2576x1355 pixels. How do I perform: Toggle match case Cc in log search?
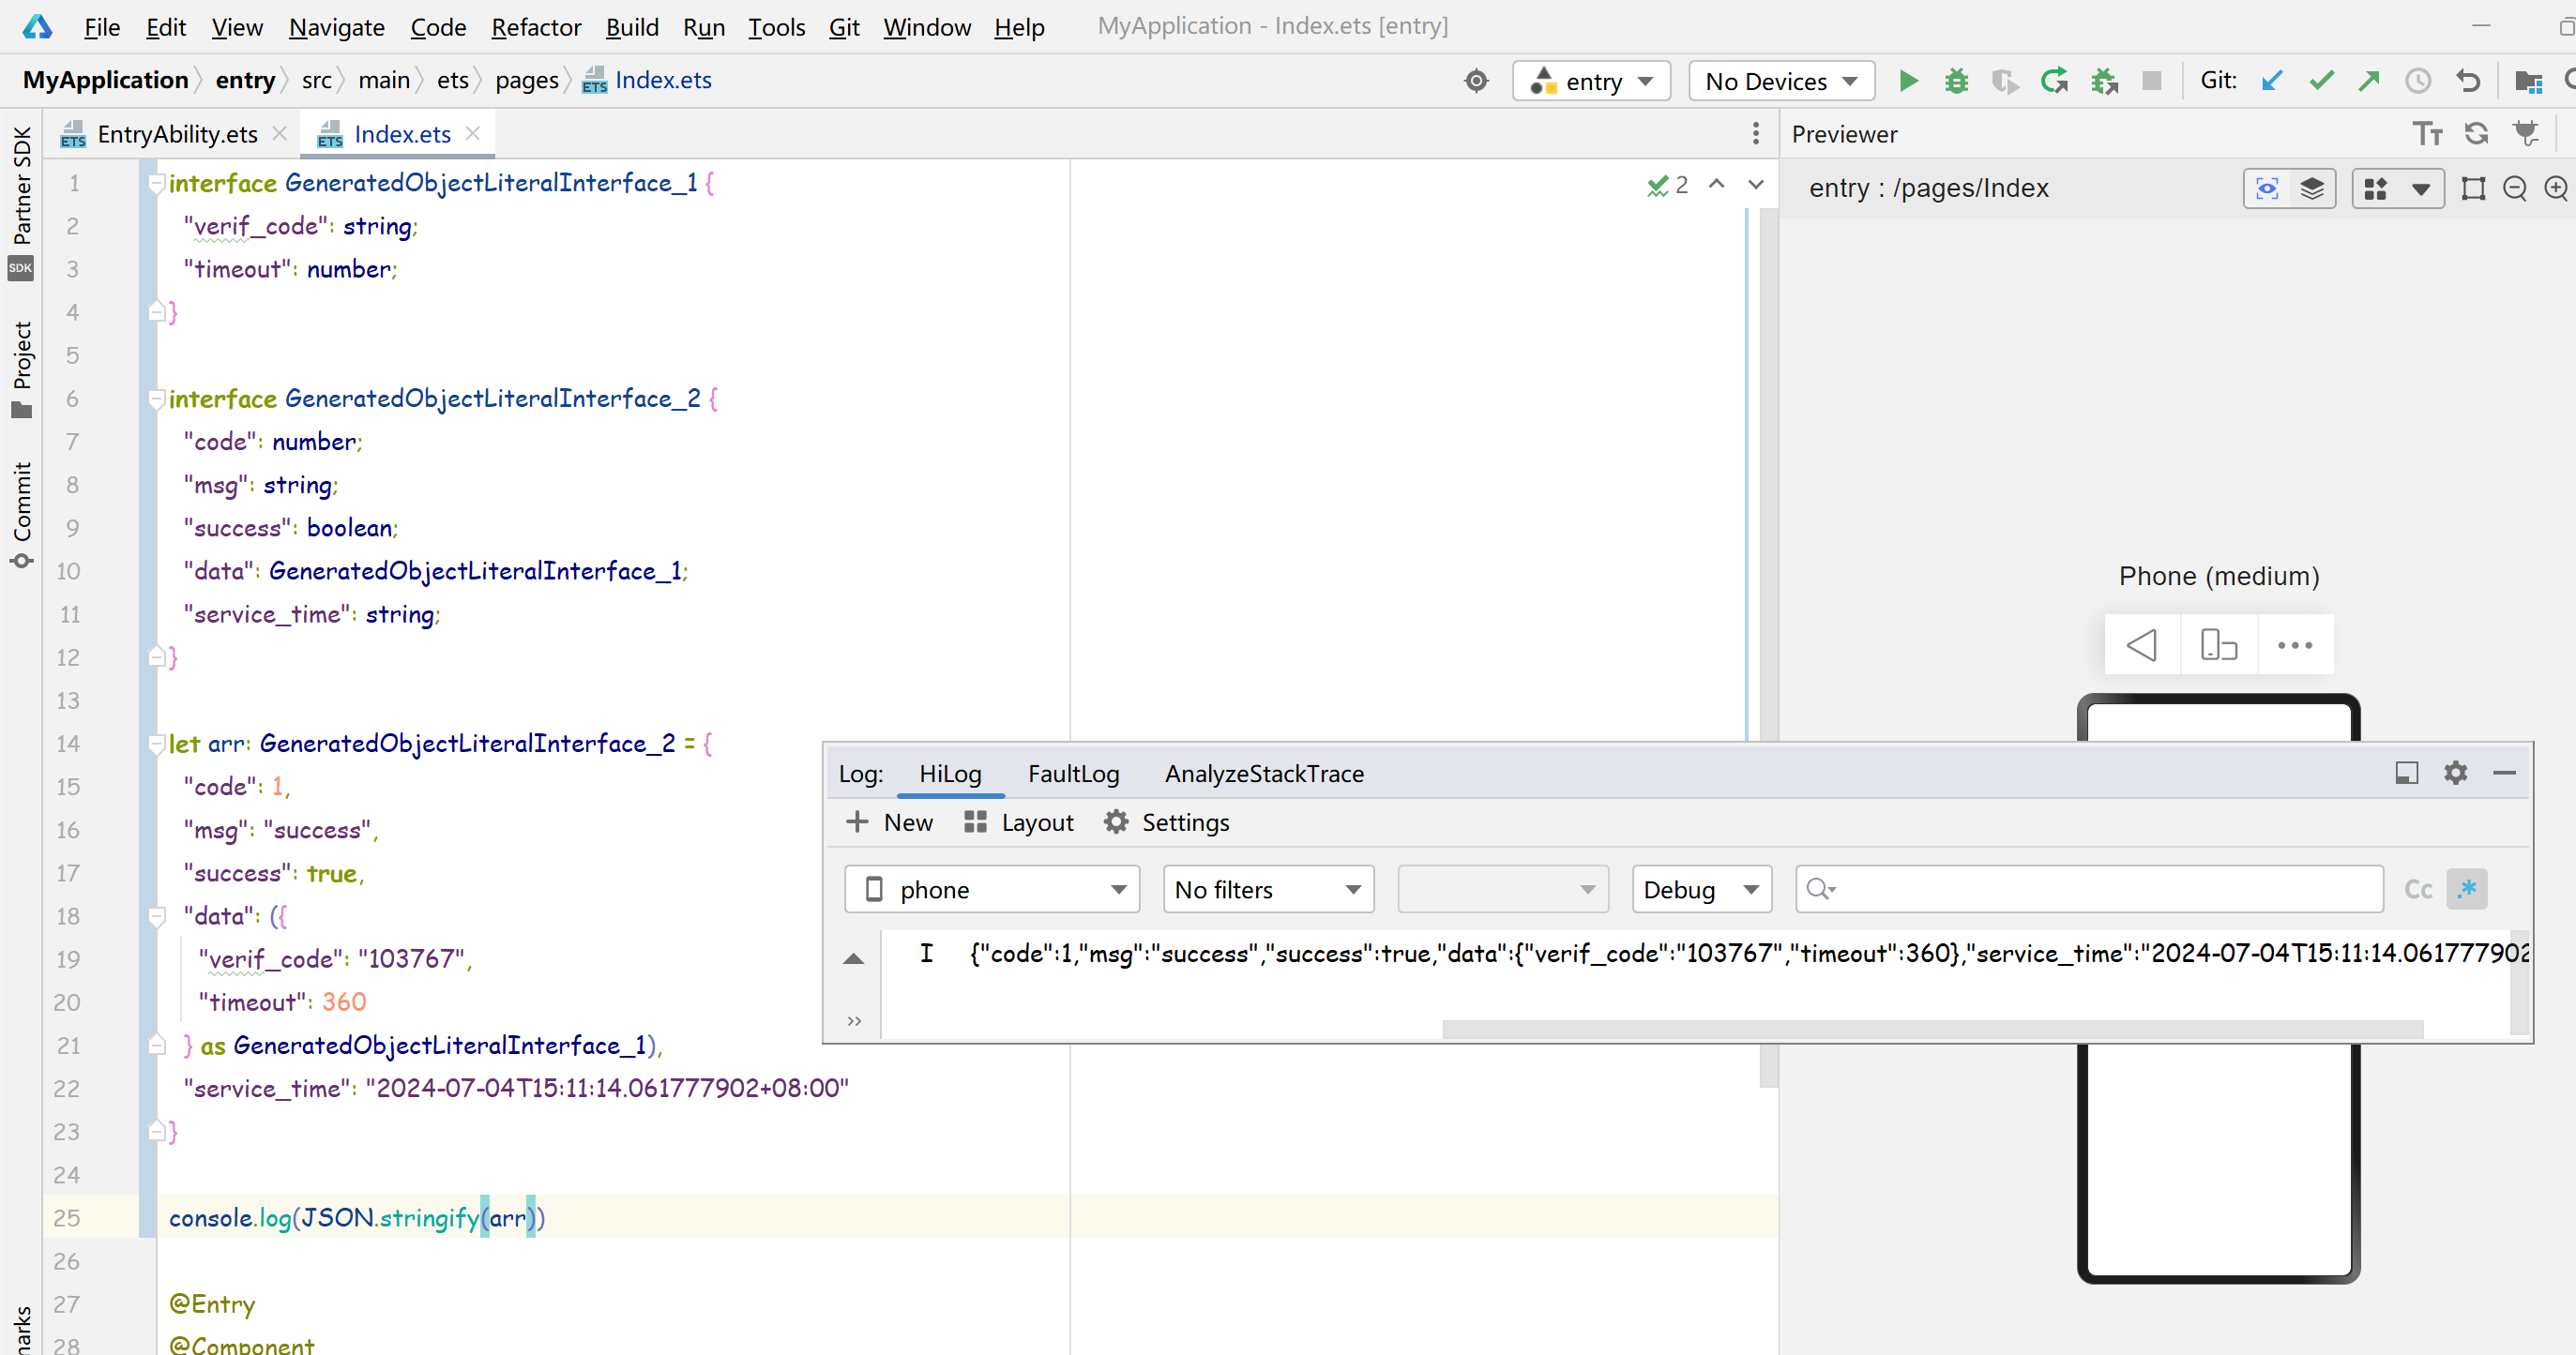(2418, 889)
